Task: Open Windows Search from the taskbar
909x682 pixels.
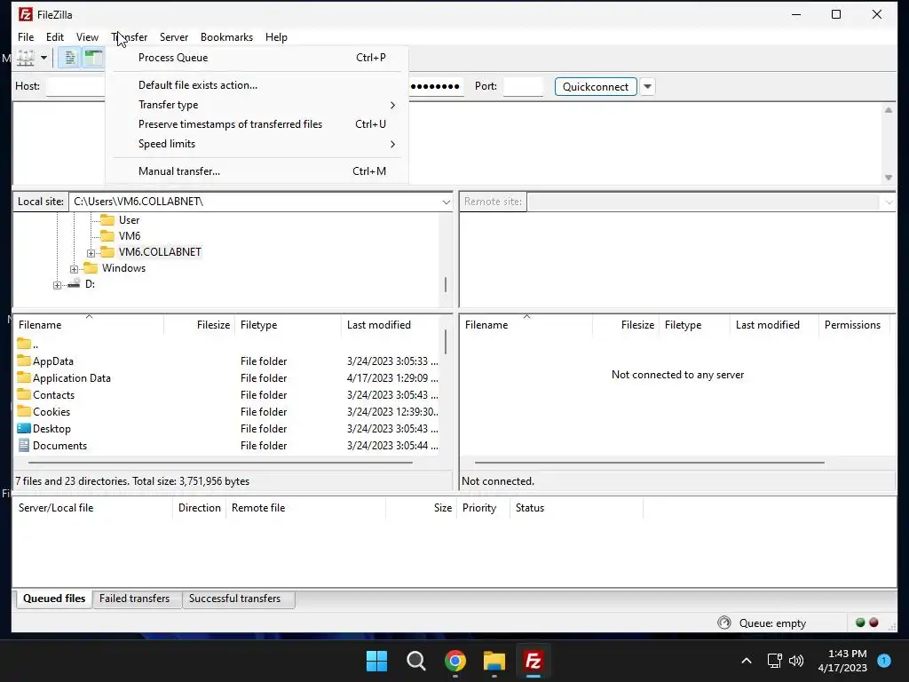Action: coord(416,661)
